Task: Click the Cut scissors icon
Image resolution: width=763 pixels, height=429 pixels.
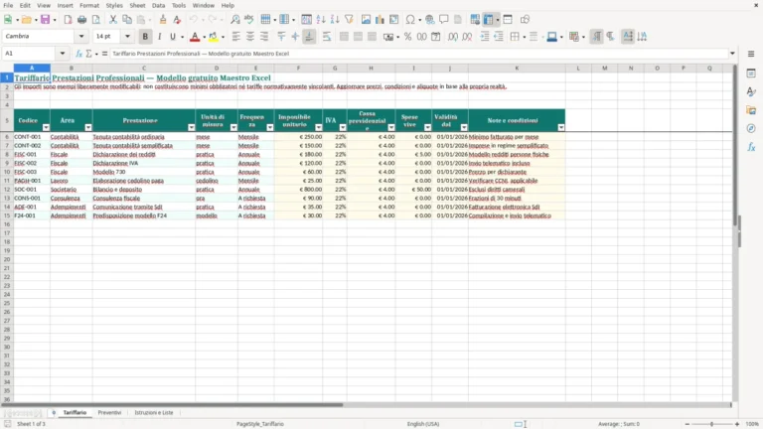Action: [113, 20]
